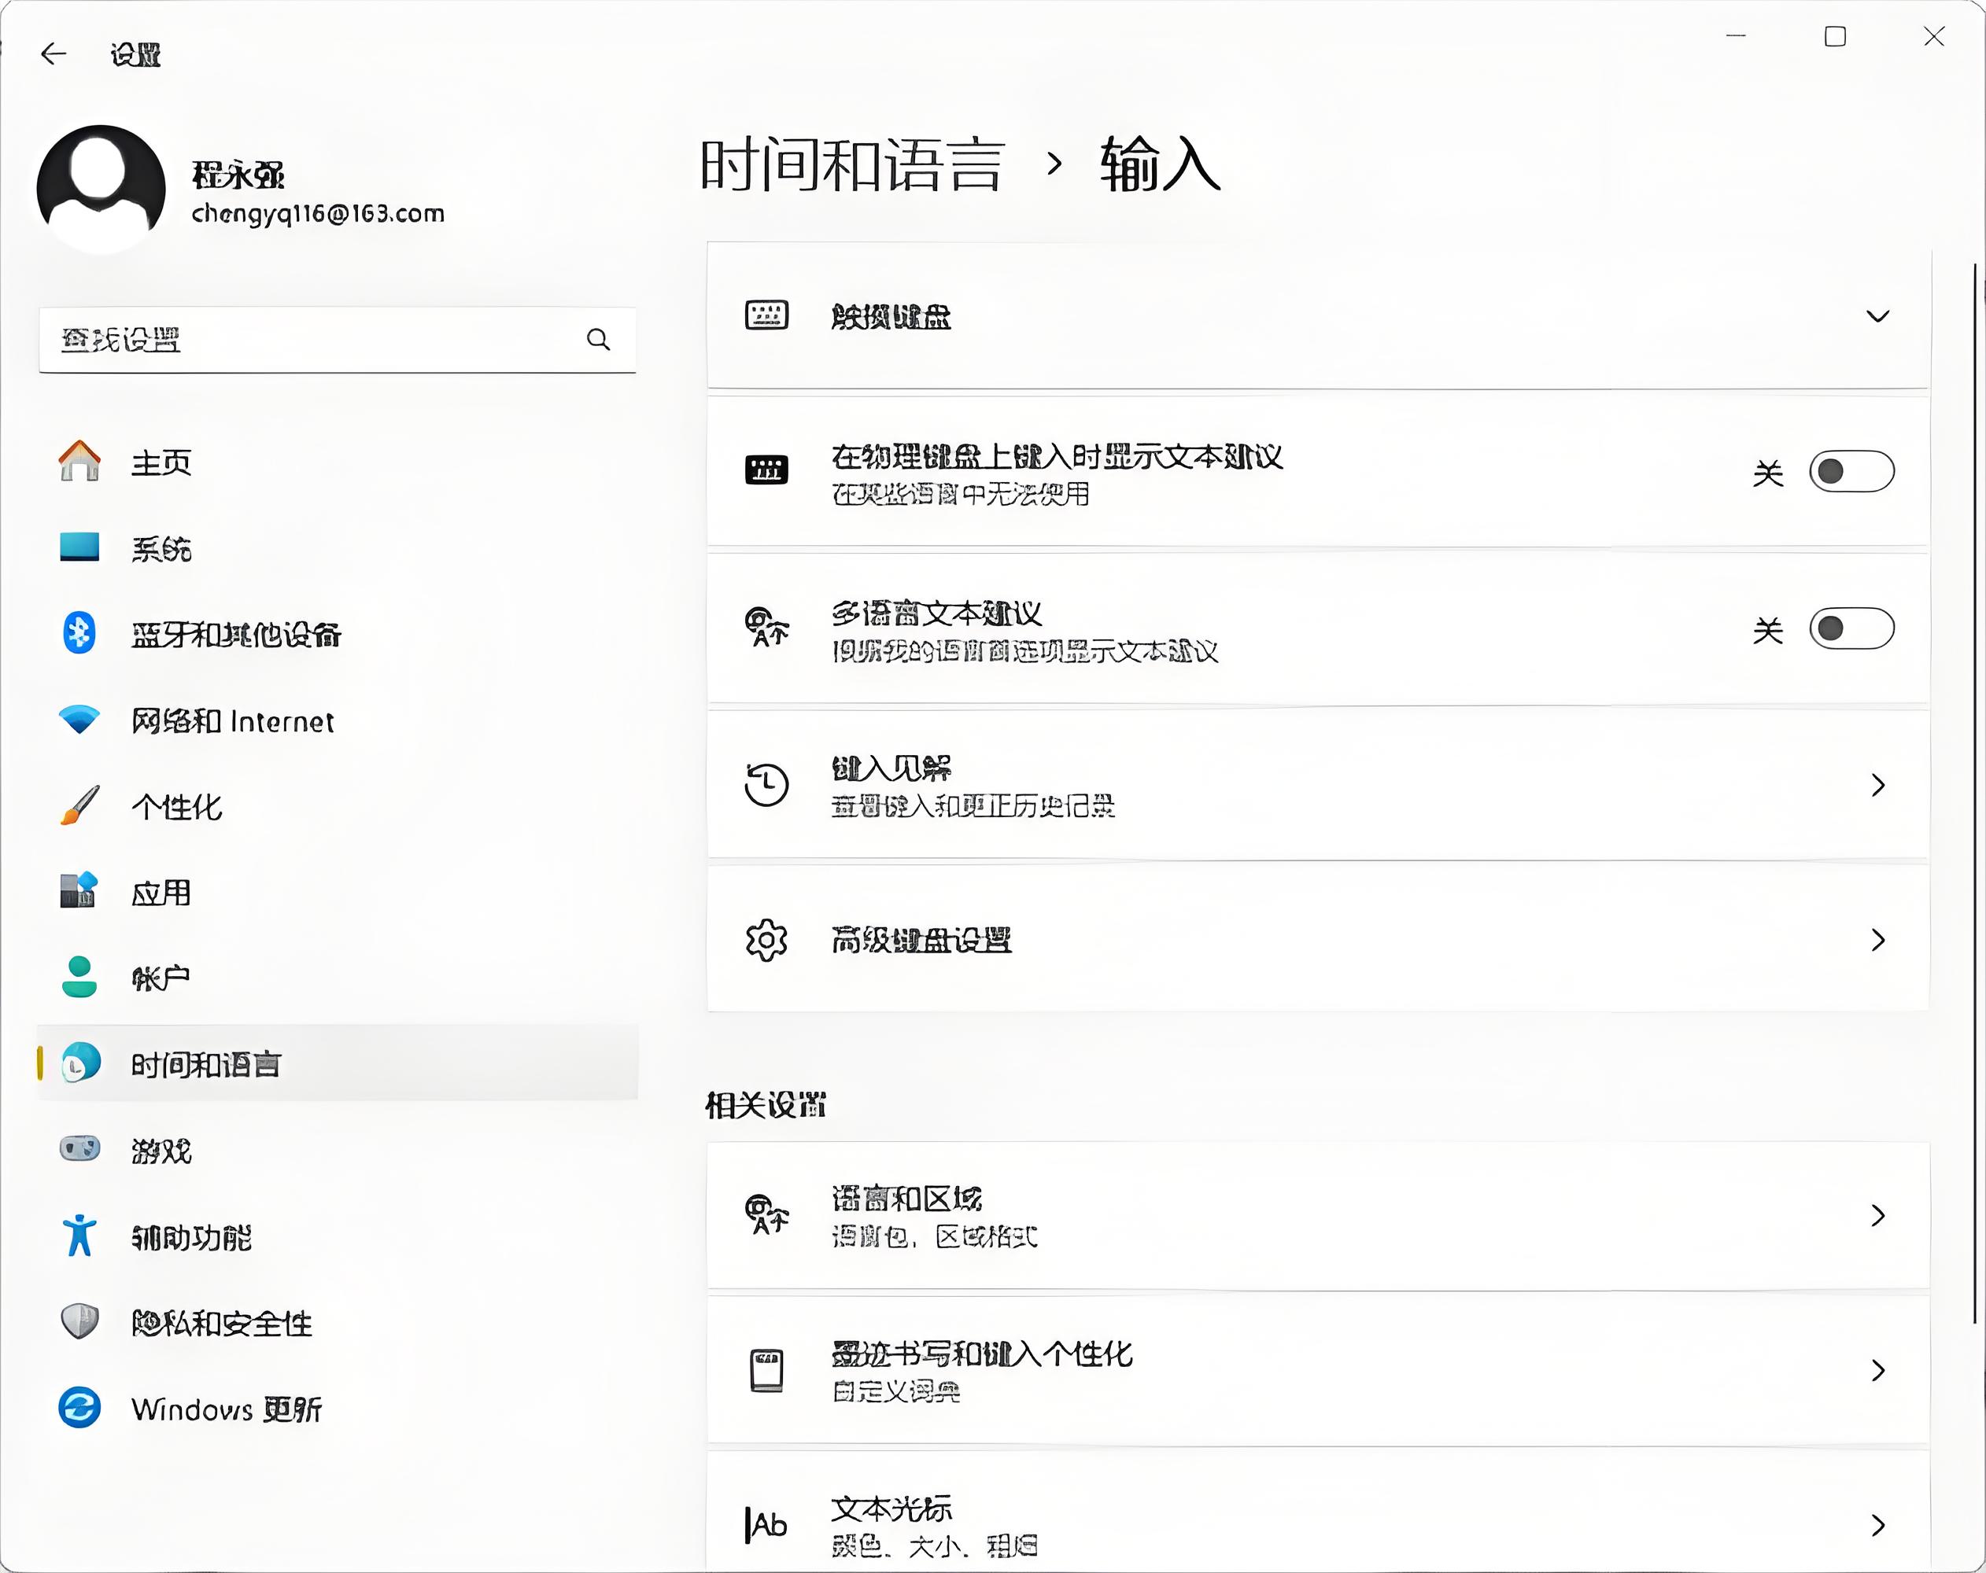Click the 键入见解 title text

[x=891, y=768]
